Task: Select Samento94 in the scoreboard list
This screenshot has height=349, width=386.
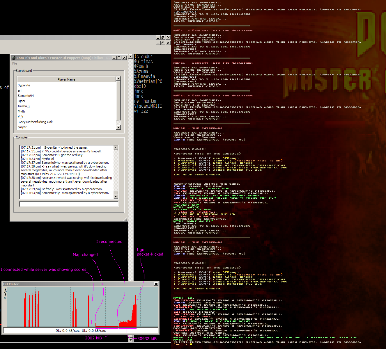Action: pyautogui.click(x=26, y=96)
